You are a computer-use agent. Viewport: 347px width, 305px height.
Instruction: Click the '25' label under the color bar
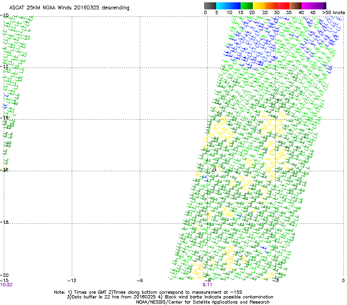(x=265, y=13)
